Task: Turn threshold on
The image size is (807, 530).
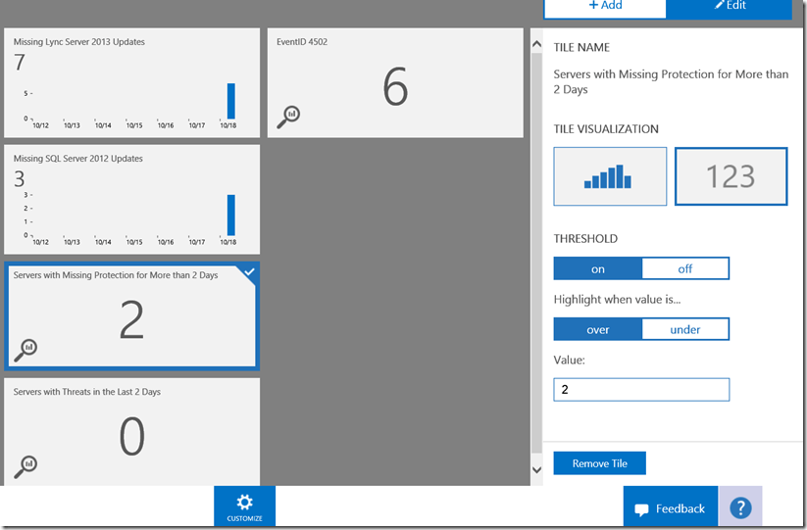Action: 598,268
